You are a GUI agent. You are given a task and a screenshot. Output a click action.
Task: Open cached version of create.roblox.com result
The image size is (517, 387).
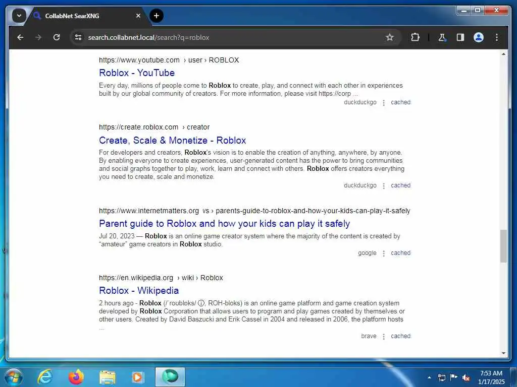400,185
